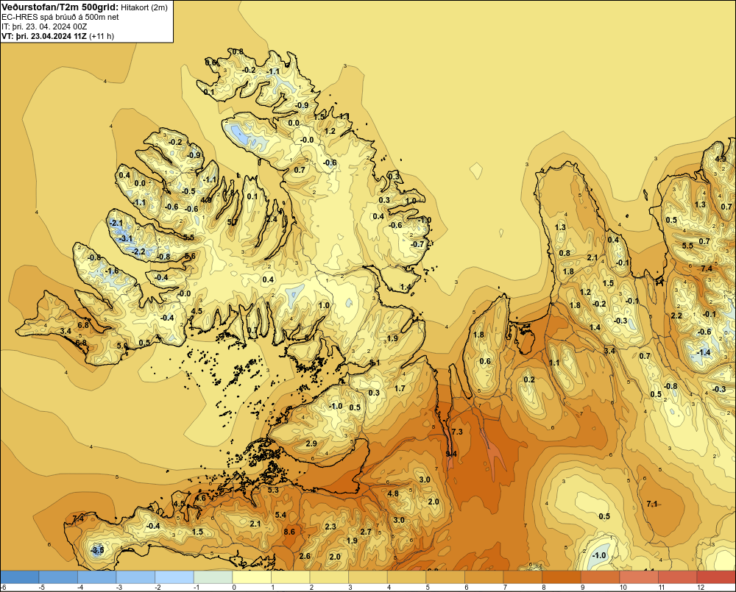The width and height of the screenshot is (736, 592).
Task: Click the title text 'Veðurstofan/T2m 500grid'
Action: tap(60, 7)
